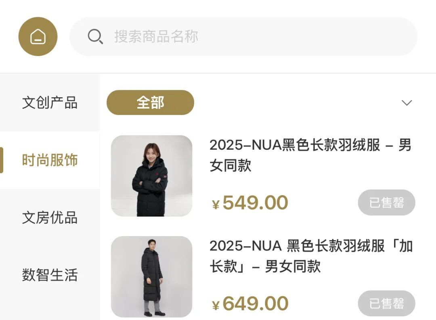Click the 加长款 down jacket title
Viewport: 436px width, 320px height.
309,257
